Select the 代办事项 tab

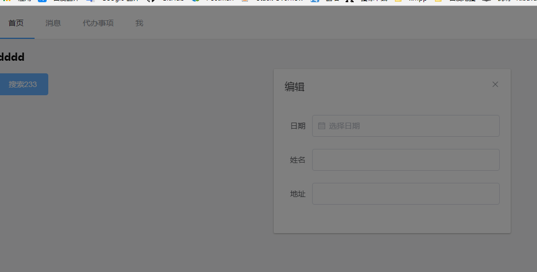pos(98,23)
